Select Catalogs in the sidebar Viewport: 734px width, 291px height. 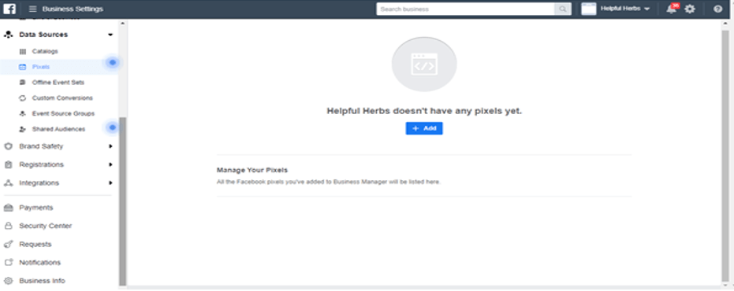tap(45, 51)
